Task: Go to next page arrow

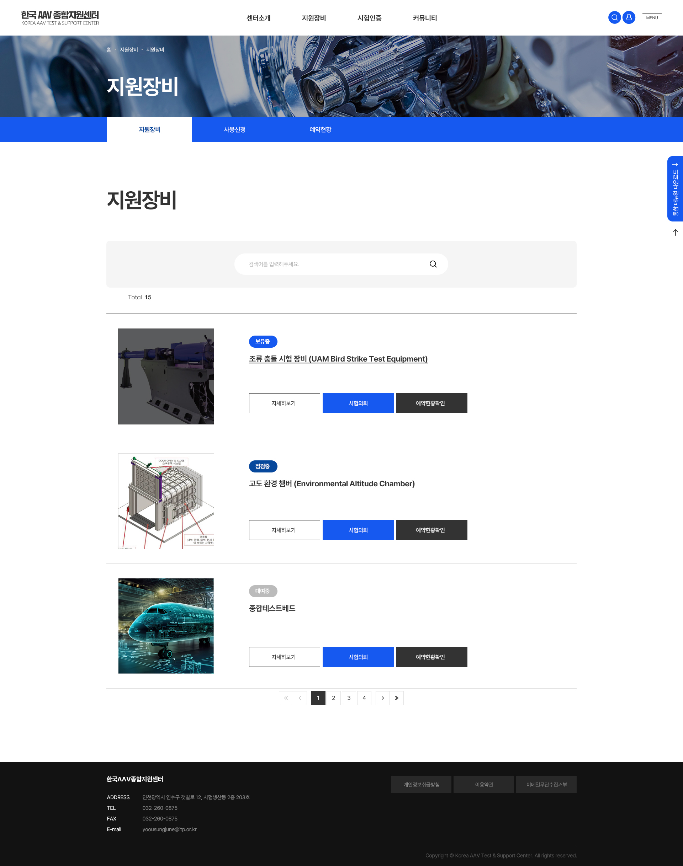Action: point(383,698)
